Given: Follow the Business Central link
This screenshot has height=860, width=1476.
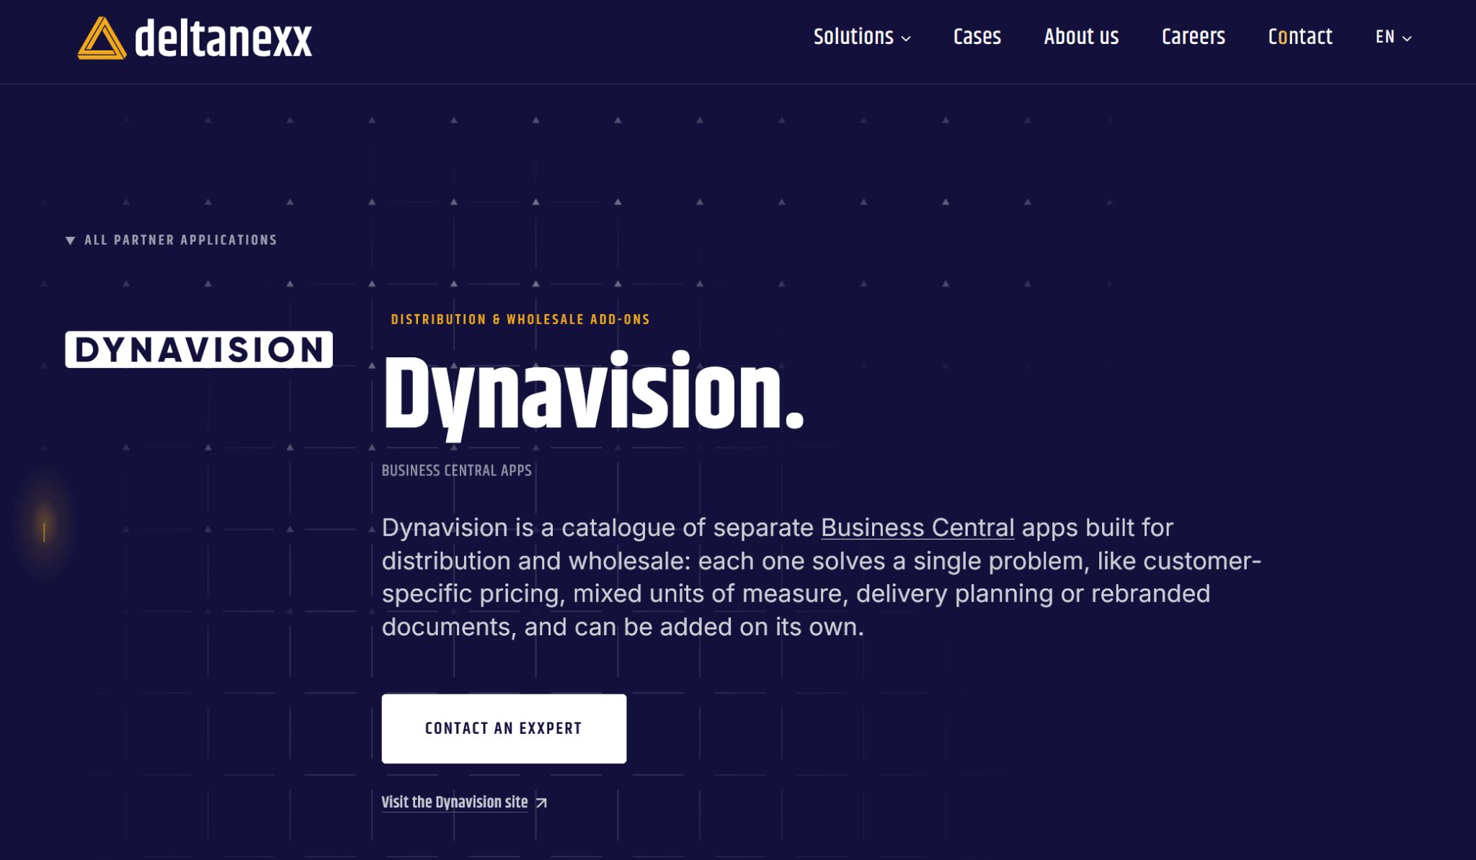Looking at the screenshot, I should click(917, 528).
